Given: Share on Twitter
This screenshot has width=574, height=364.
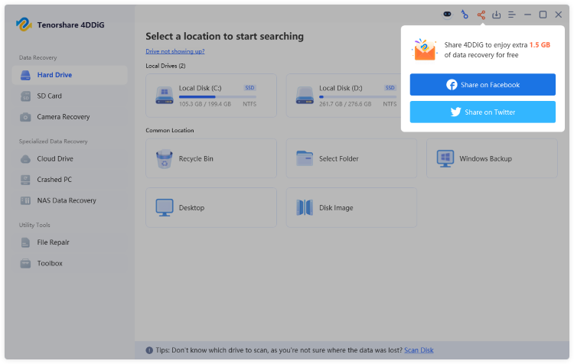Looking at the screenshot, I should pos(482,112).
